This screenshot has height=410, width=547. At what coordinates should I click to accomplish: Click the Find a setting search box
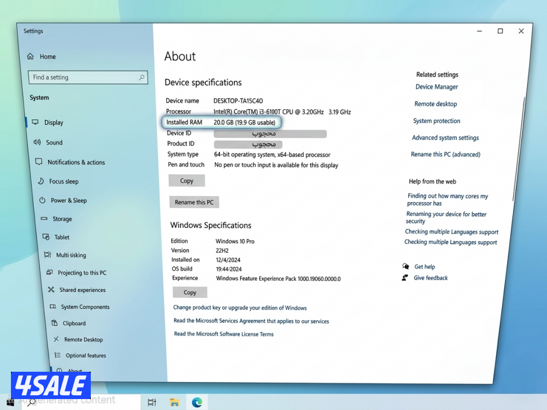[88, 77]
